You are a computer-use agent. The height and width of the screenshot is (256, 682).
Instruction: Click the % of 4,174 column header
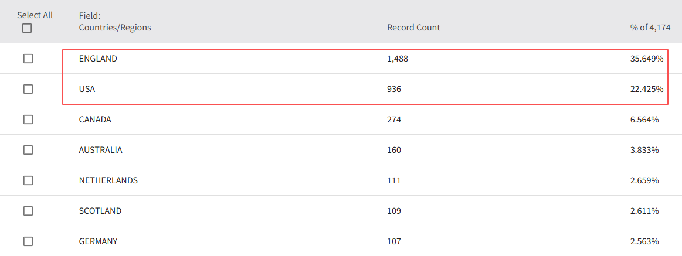coord(650,28)
